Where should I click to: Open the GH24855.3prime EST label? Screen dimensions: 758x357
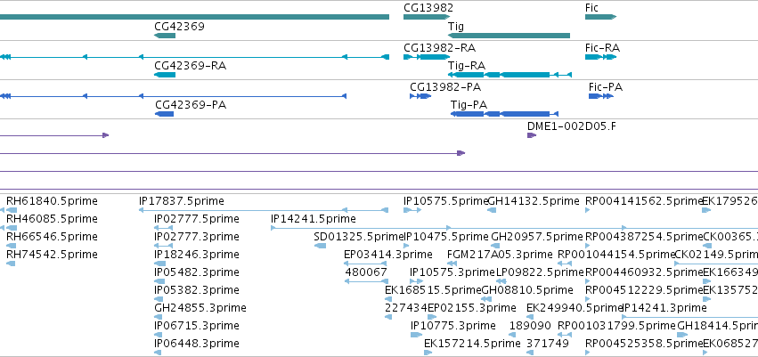click(x=200, y=308)
